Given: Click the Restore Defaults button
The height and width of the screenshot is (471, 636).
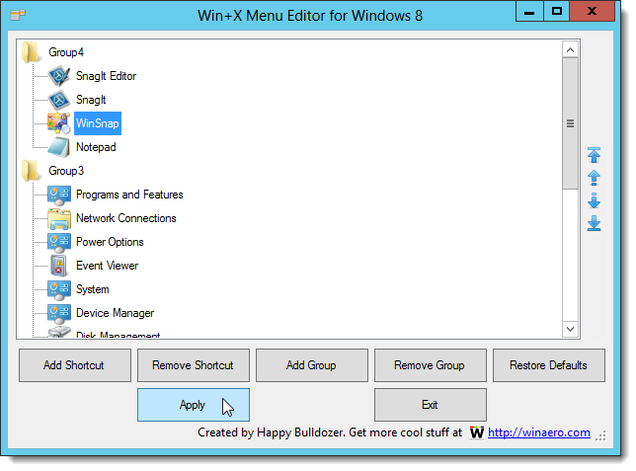Looking at the screenshot, I should pos(548,365).
